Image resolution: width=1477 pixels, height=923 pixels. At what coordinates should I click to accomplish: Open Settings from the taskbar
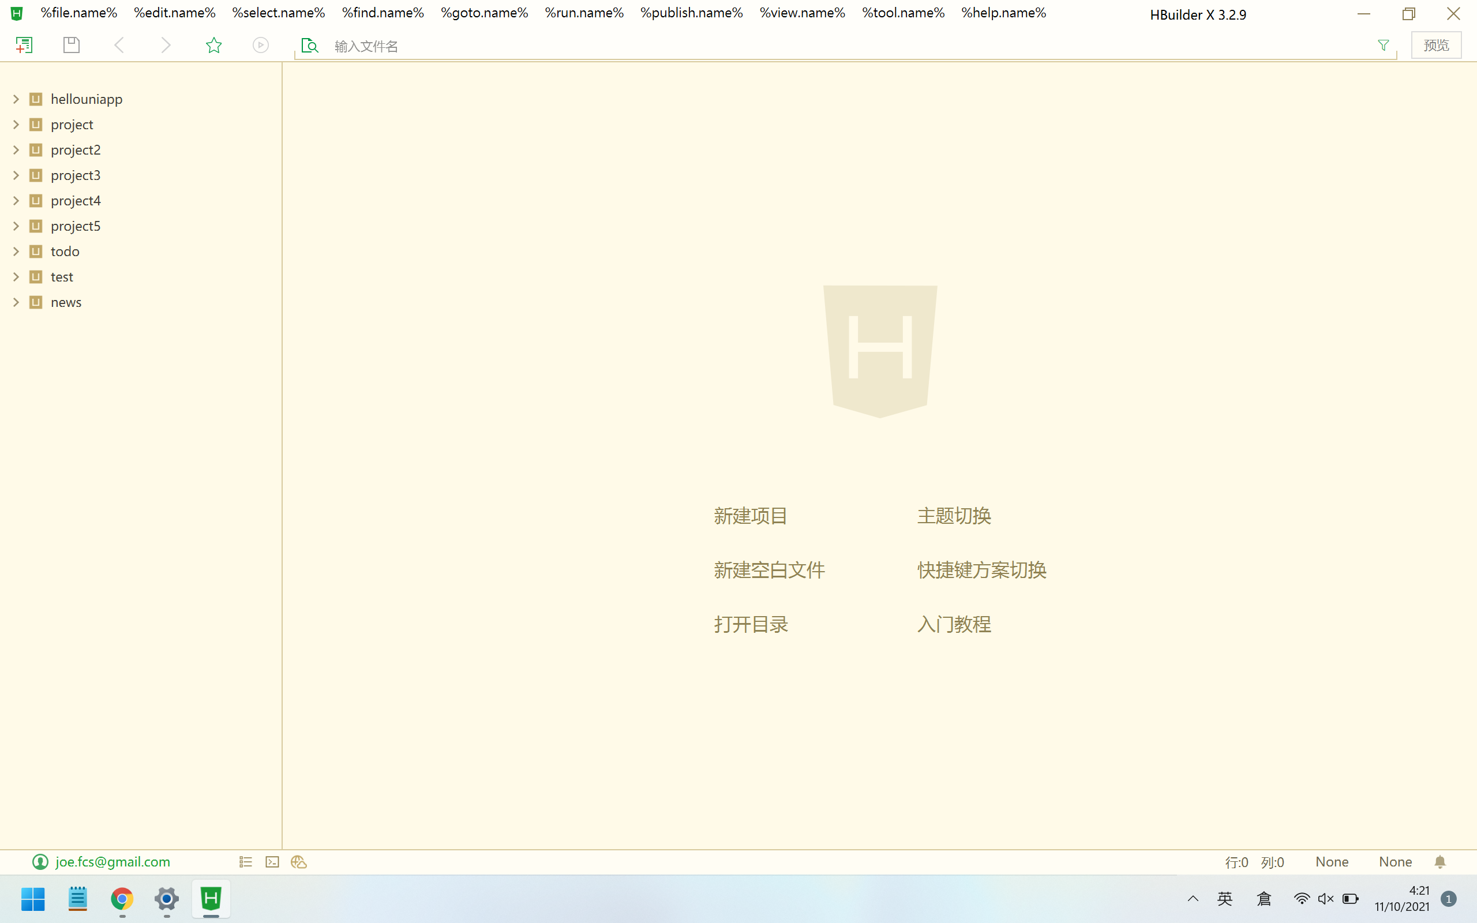click(x=167, y=899)
